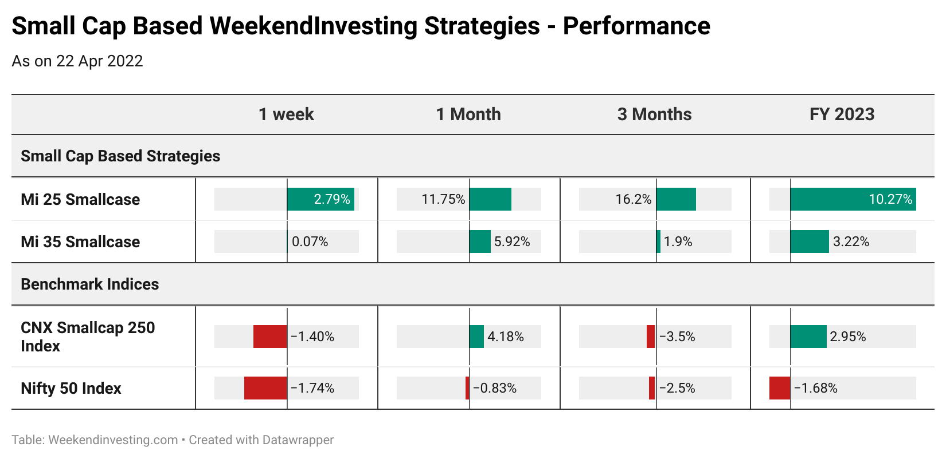This screenshot has width=946, height=459.
Task: Click the Benchmark Indices section header
Action: (x=90, y=284)
